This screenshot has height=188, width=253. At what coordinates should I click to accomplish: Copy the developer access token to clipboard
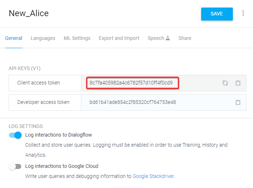pyautogui.click(x=238, y=102)
